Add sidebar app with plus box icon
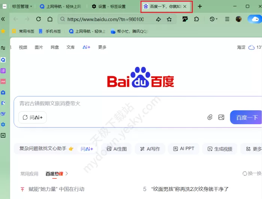Viewport: 262px width, 199px height. pyautogui.click(x=3, y=135)
